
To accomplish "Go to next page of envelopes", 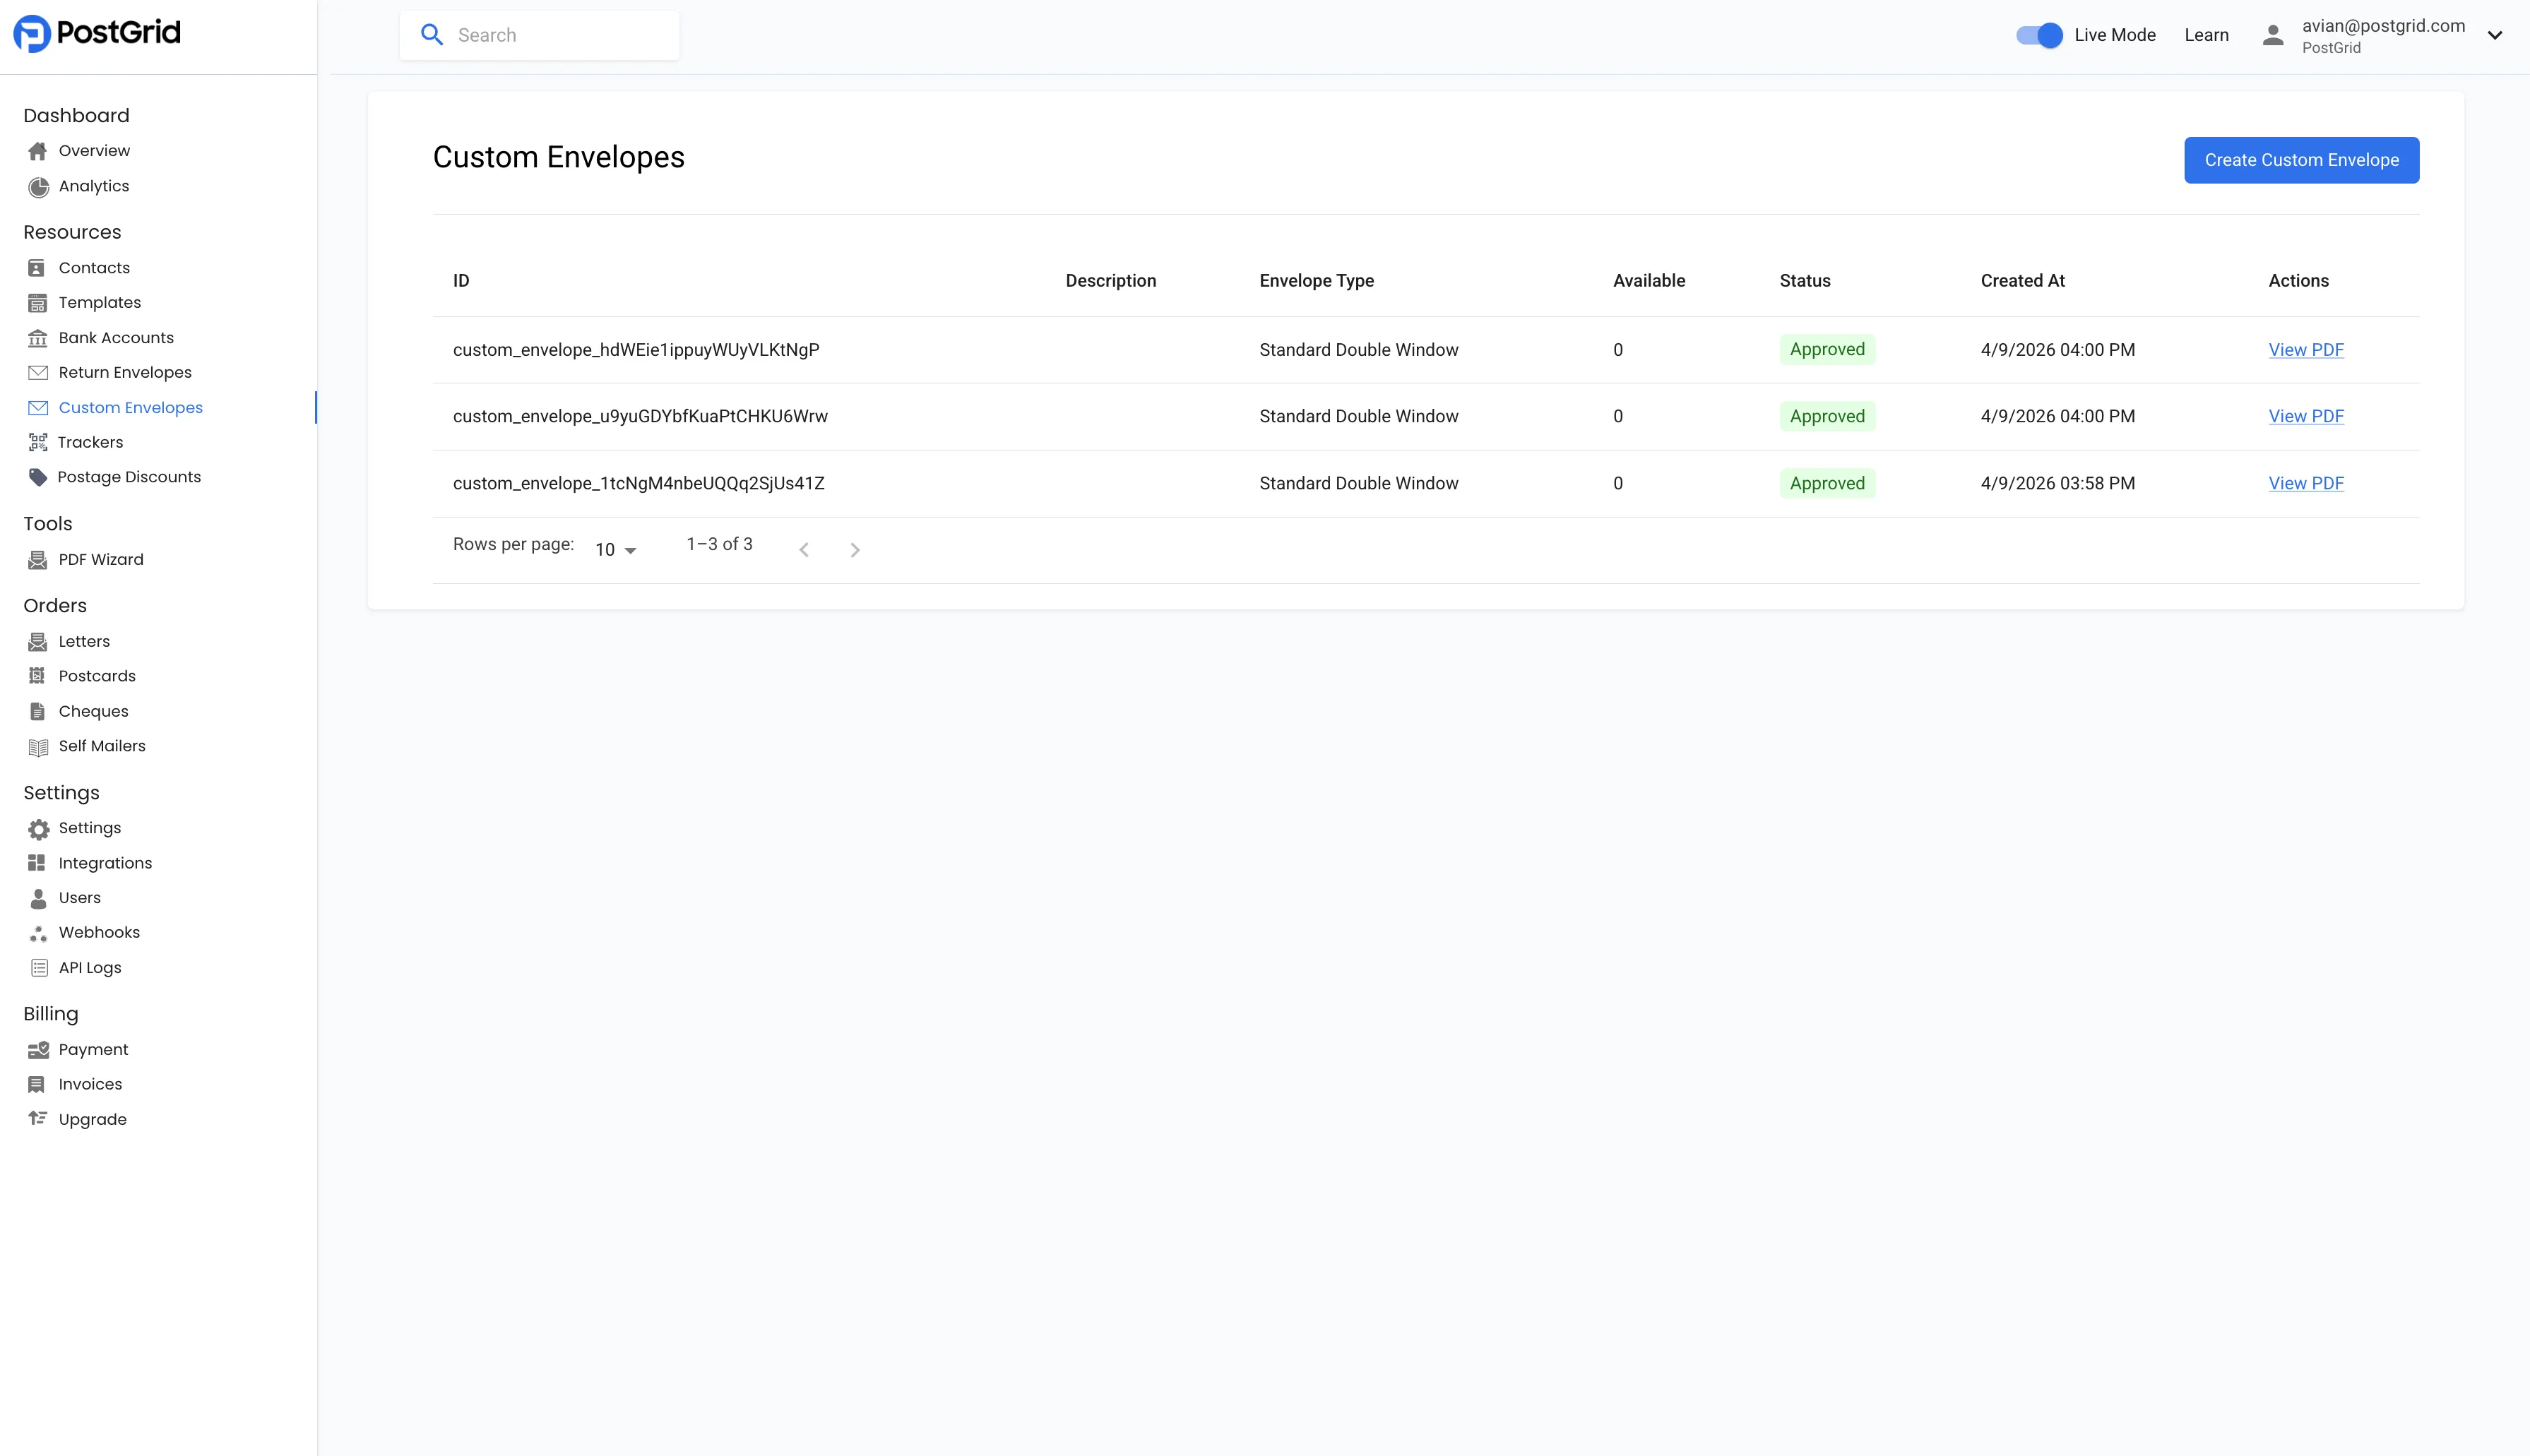I will 855,550.
